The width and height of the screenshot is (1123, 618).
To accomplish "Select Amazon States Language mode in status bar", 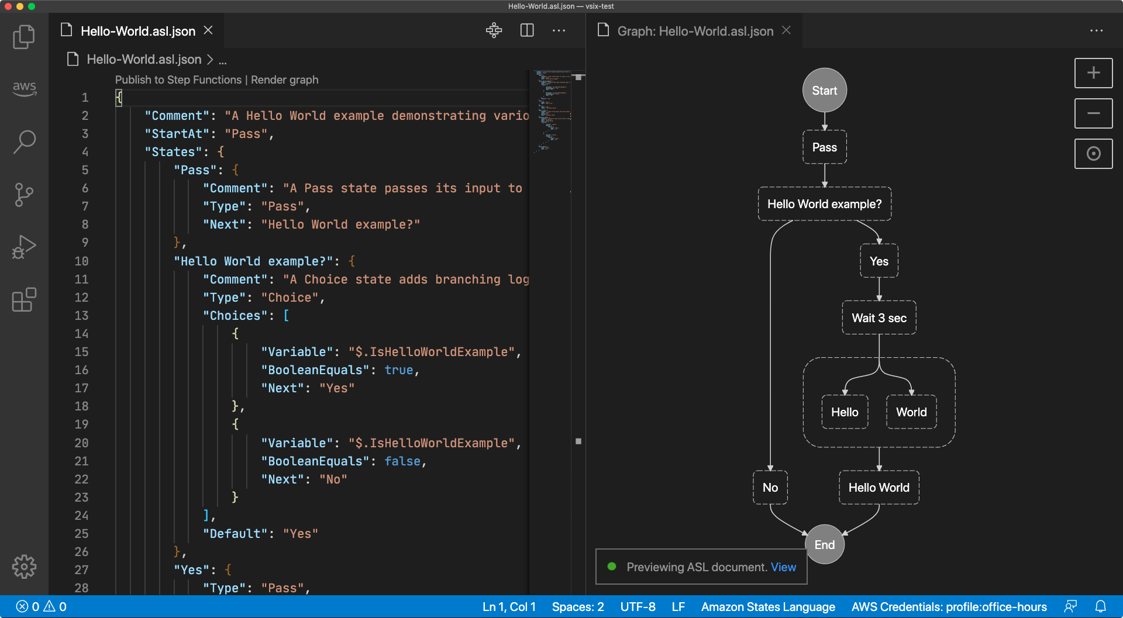I will point(768,607).
